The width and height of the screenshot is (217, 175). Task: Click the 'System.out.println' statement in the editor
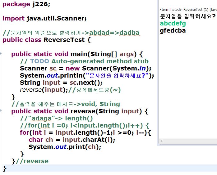(87, 75)
